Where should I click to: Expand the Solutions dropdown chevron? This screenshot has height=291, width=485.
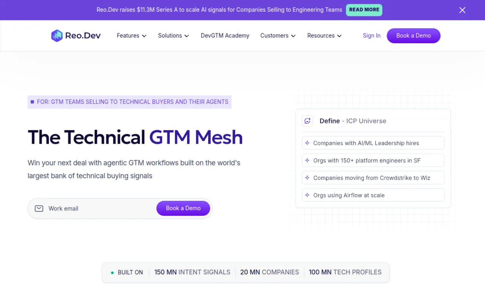click(186, 36)
